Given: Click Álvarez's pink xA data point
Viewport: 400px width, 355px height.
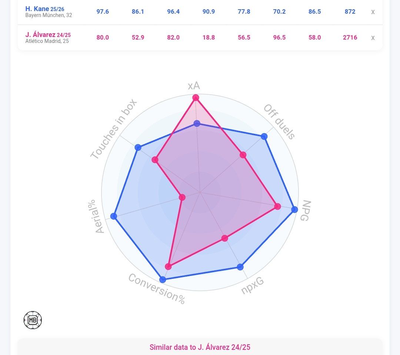Looking at the screenshot, I should [196, 98].
